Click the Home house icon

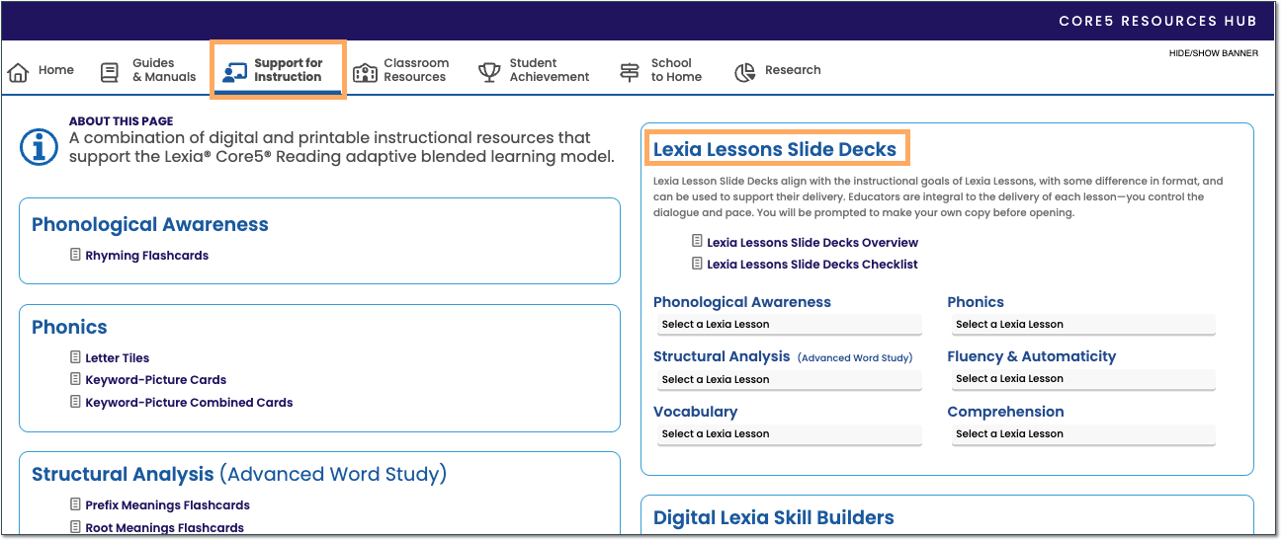18,72
